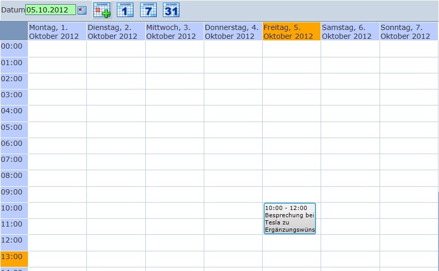Select the Dienstag, 2. Oktober column header
Screen dimensions: 439x271
116,32
